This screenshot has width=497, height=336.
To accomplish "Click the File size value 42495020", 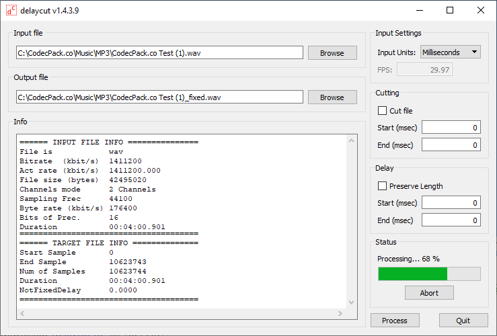I will 128,180.
